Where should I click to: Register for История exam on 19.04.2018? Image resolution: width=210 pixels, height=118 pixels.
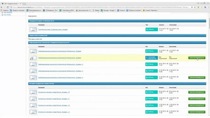[x=197, y=99]
